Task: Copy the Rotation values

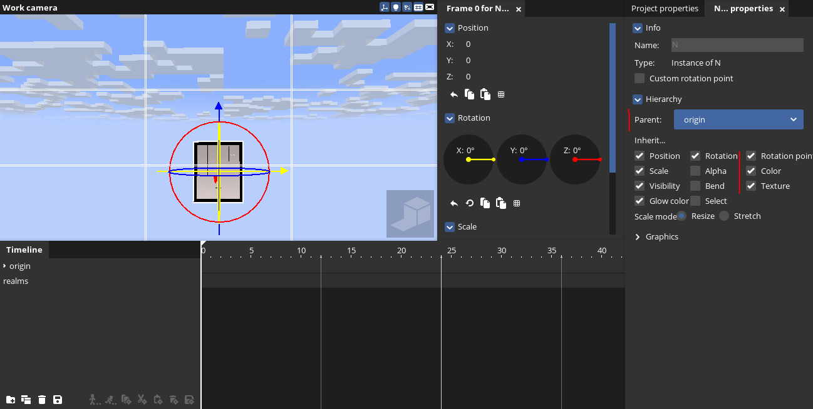Action: click(485, 203)
